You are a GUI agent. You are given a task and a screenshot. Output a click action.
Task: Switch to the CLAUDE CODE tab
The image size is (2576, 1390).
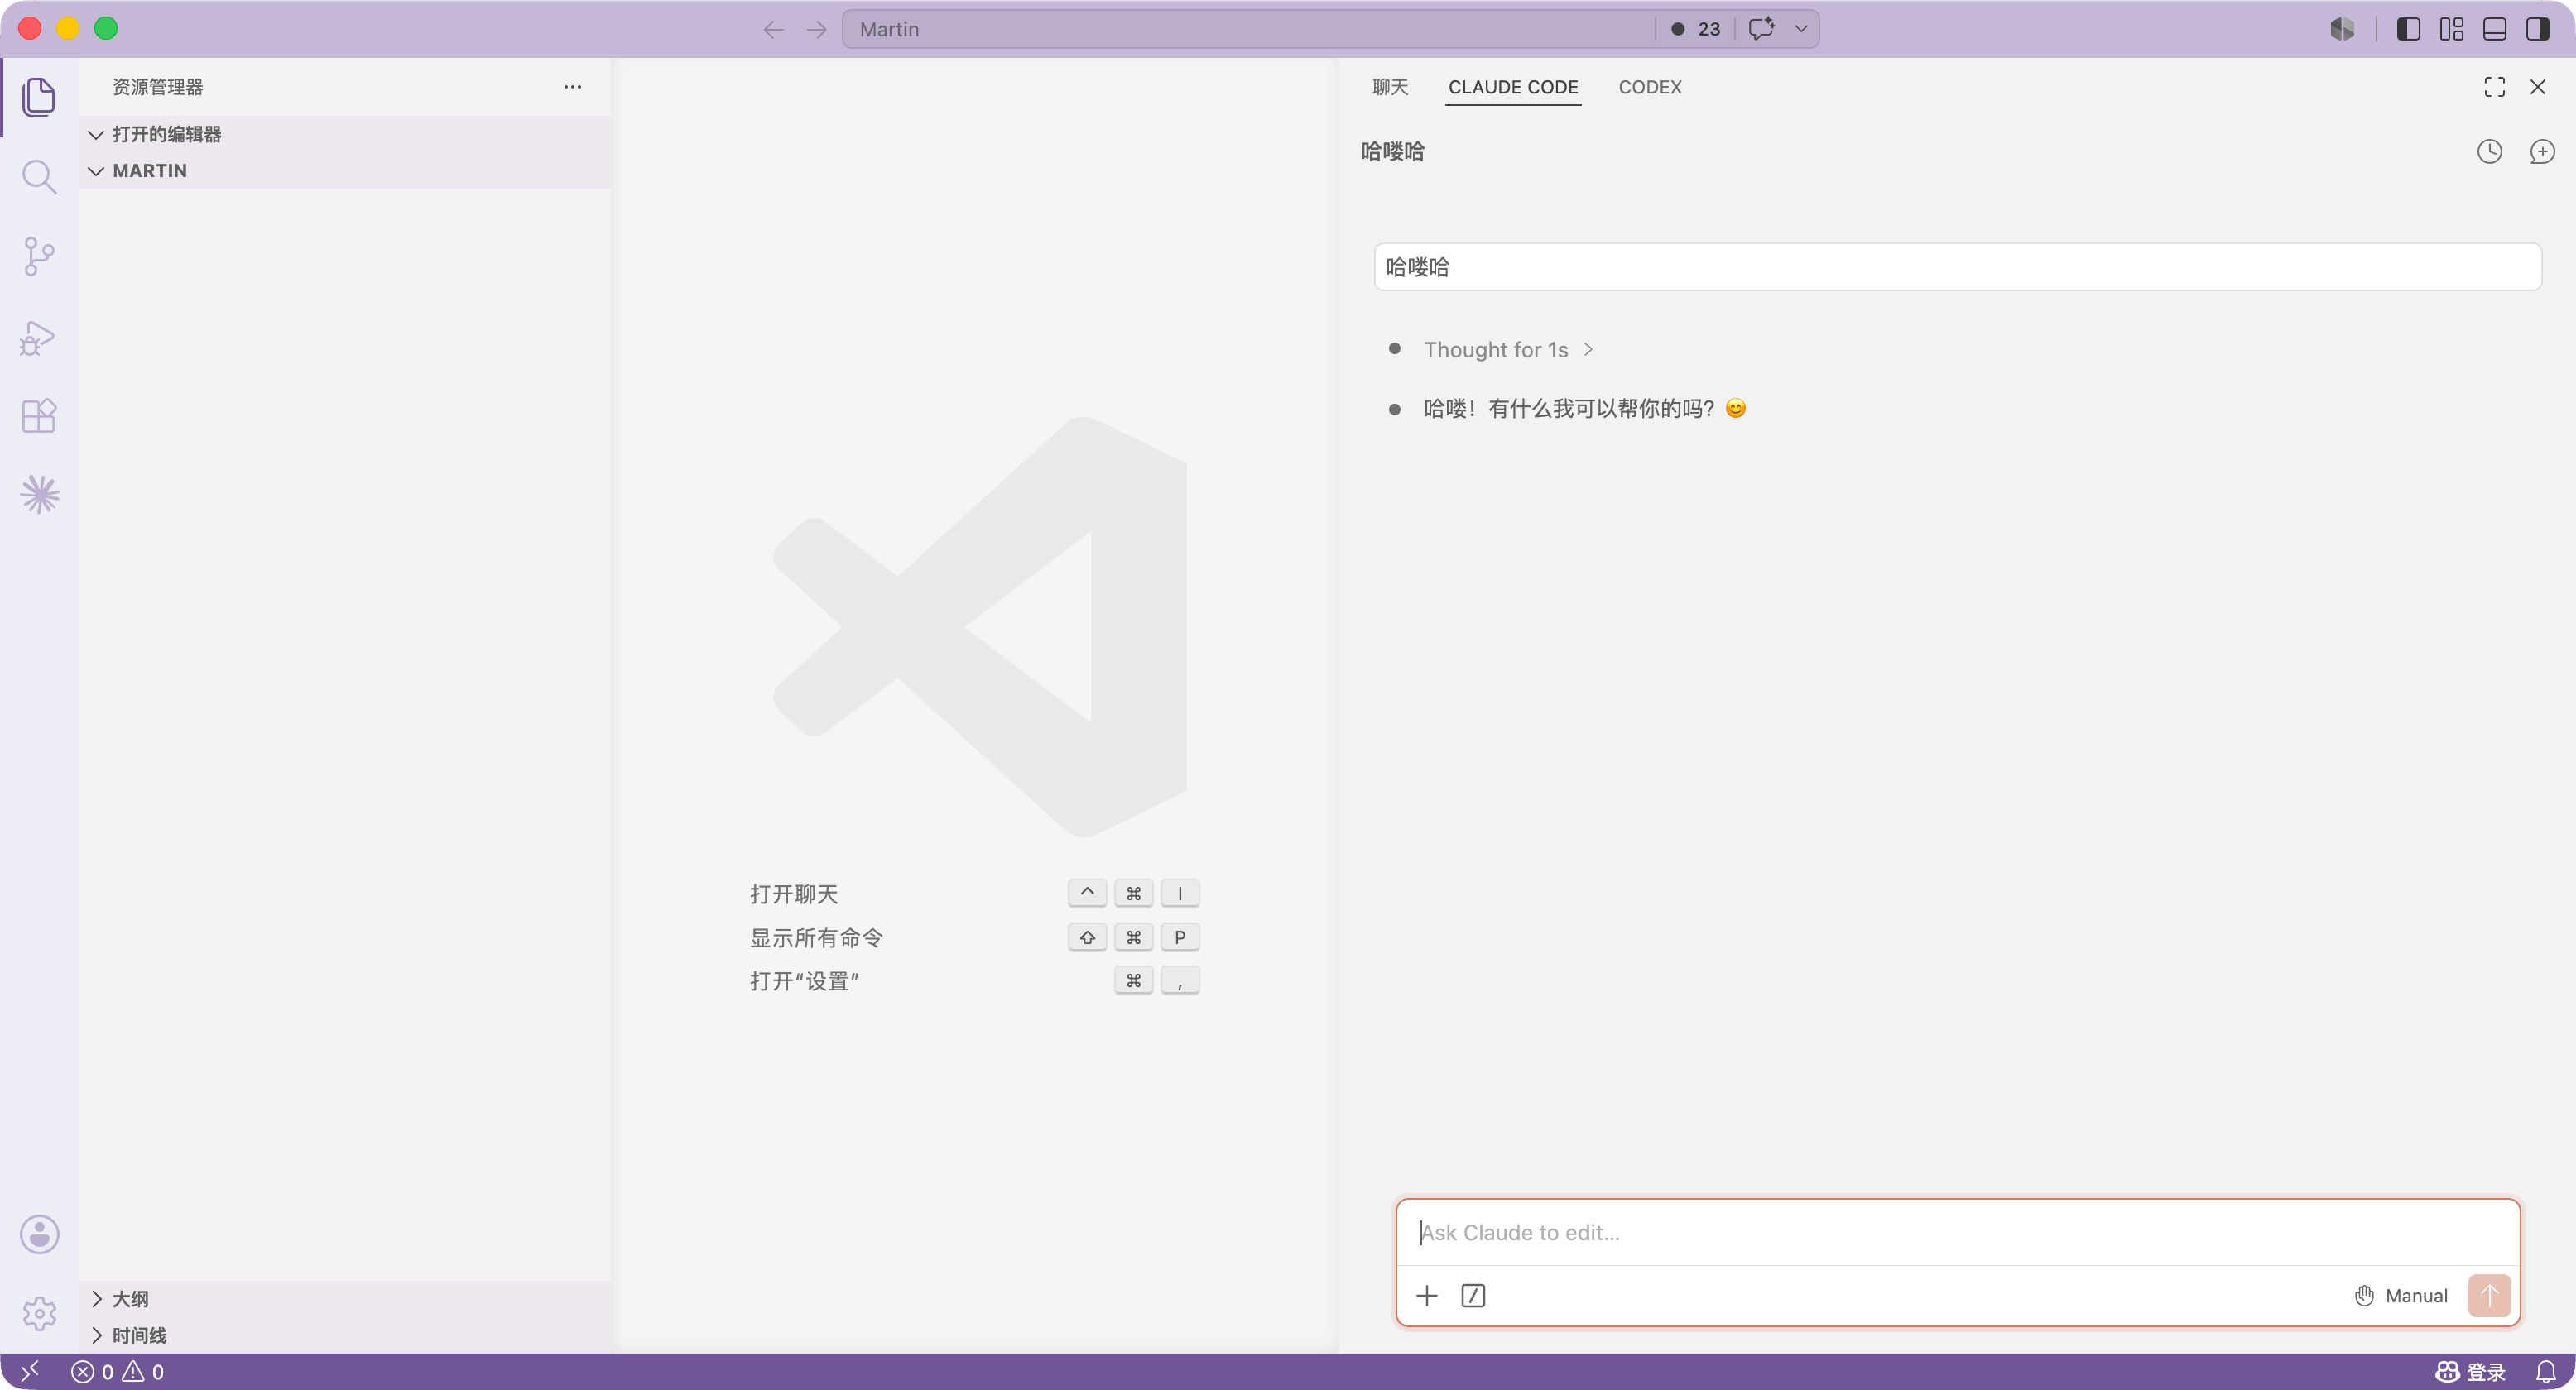[1513, 87]
